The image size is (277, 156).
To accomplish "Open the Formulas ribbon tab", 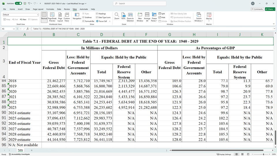I will coord(50,9).
